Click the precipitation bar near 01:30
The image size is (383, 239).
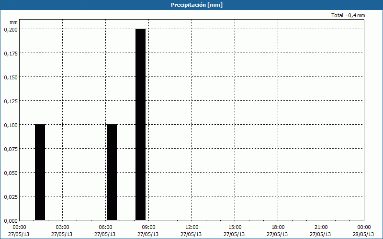(x=40, y=173)
